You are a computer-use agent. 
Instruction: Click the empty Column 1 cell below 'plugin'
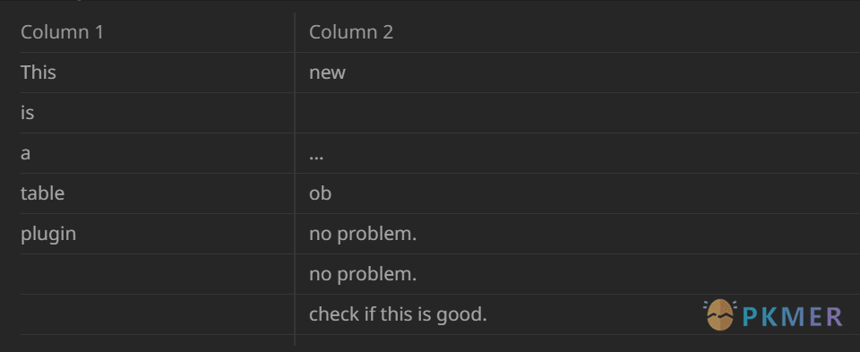[158, 274]
